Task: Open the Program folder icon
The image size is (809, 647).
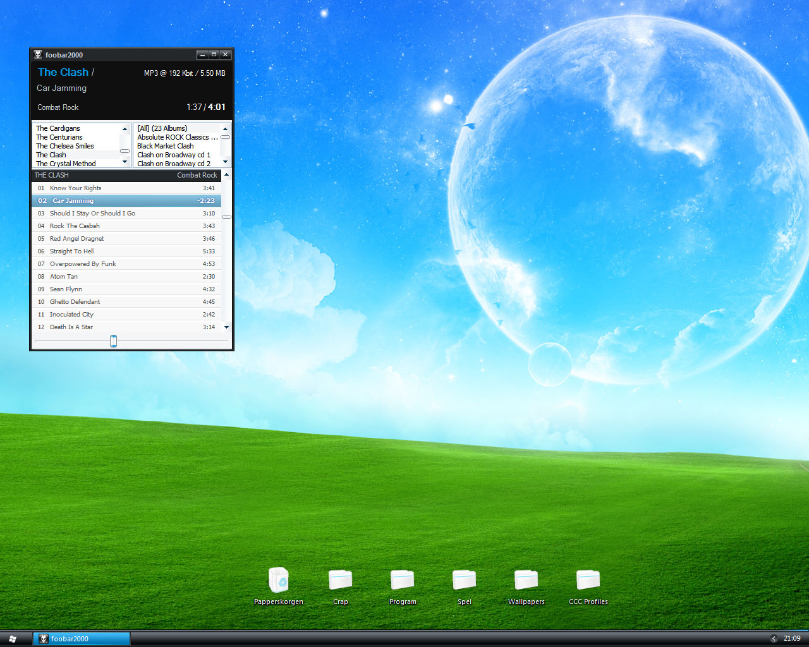Action: [402, 580]
